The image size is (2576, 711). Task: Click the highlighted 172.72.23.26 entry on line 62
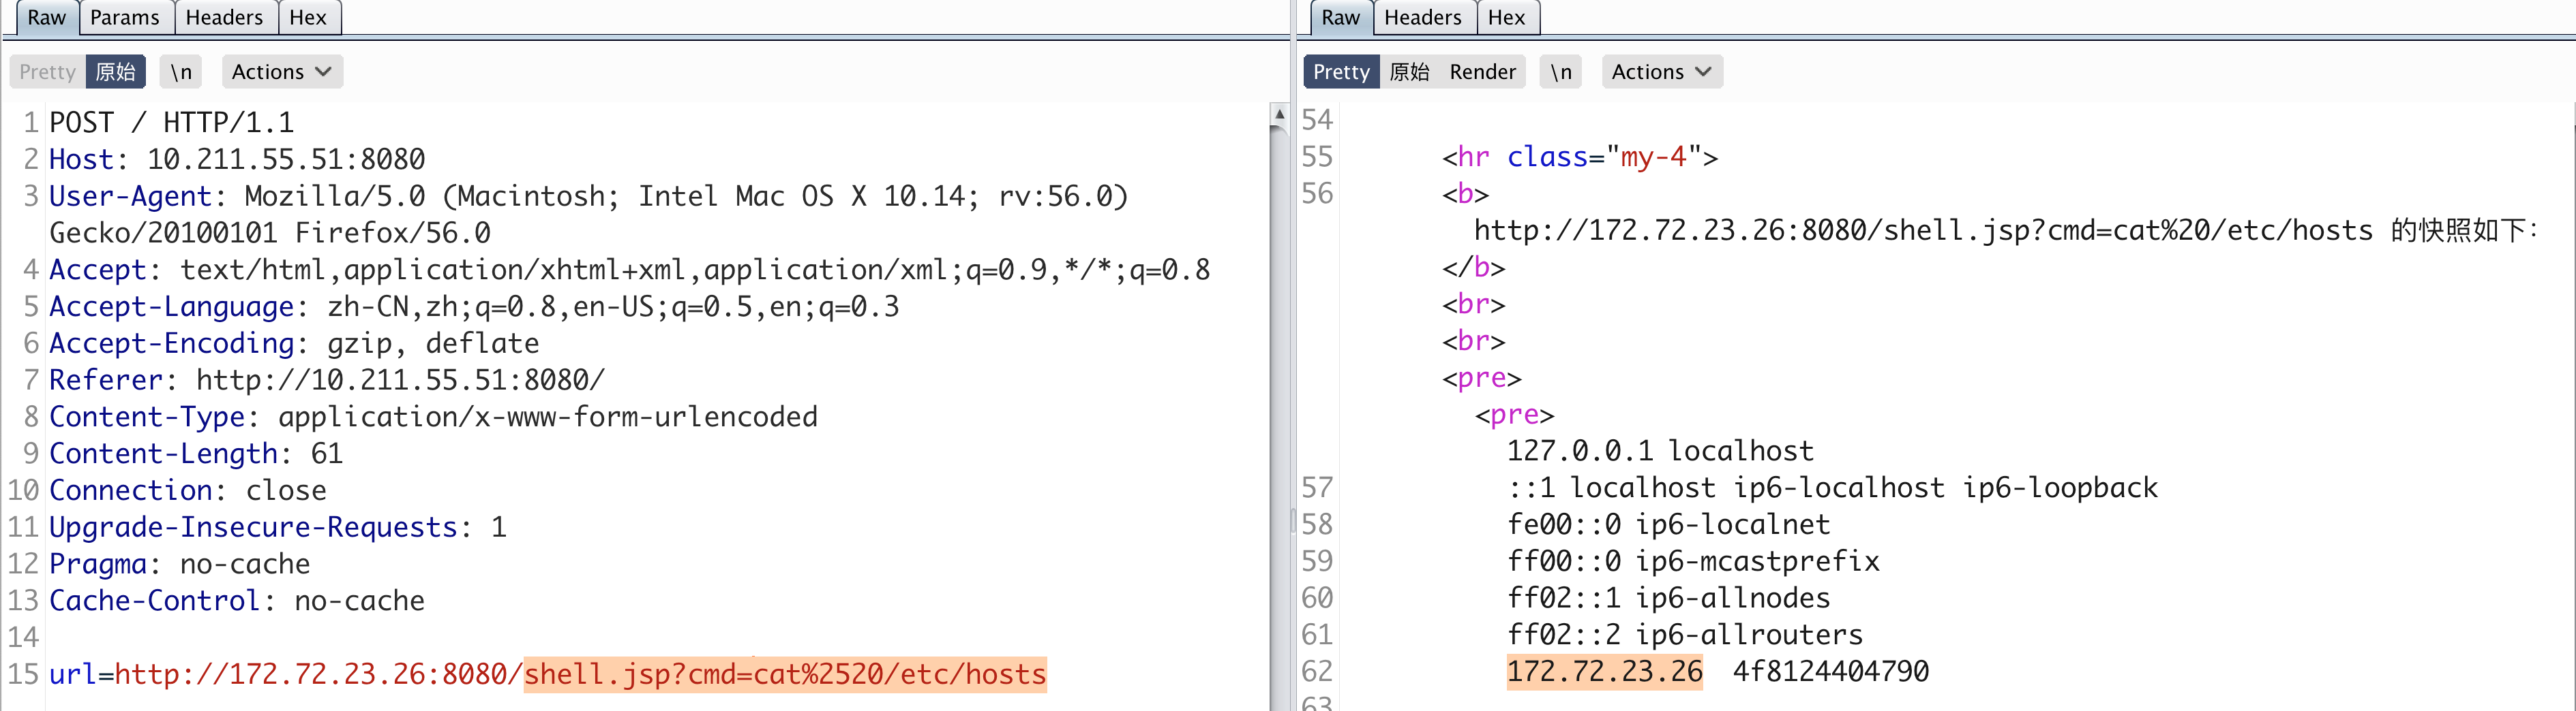tap(1605, 671)
